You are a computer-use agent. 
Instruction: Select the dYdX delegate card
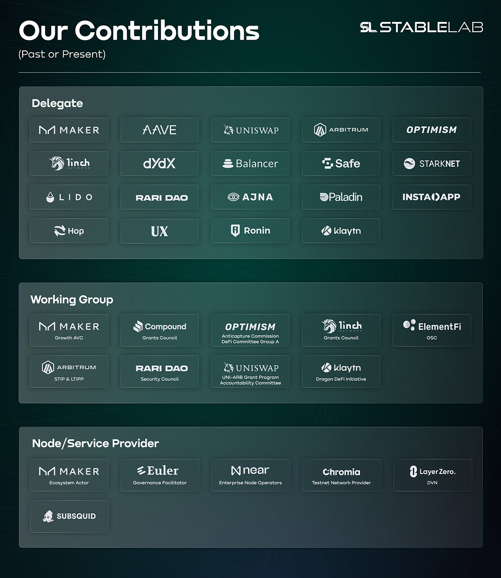click(160, 164)
